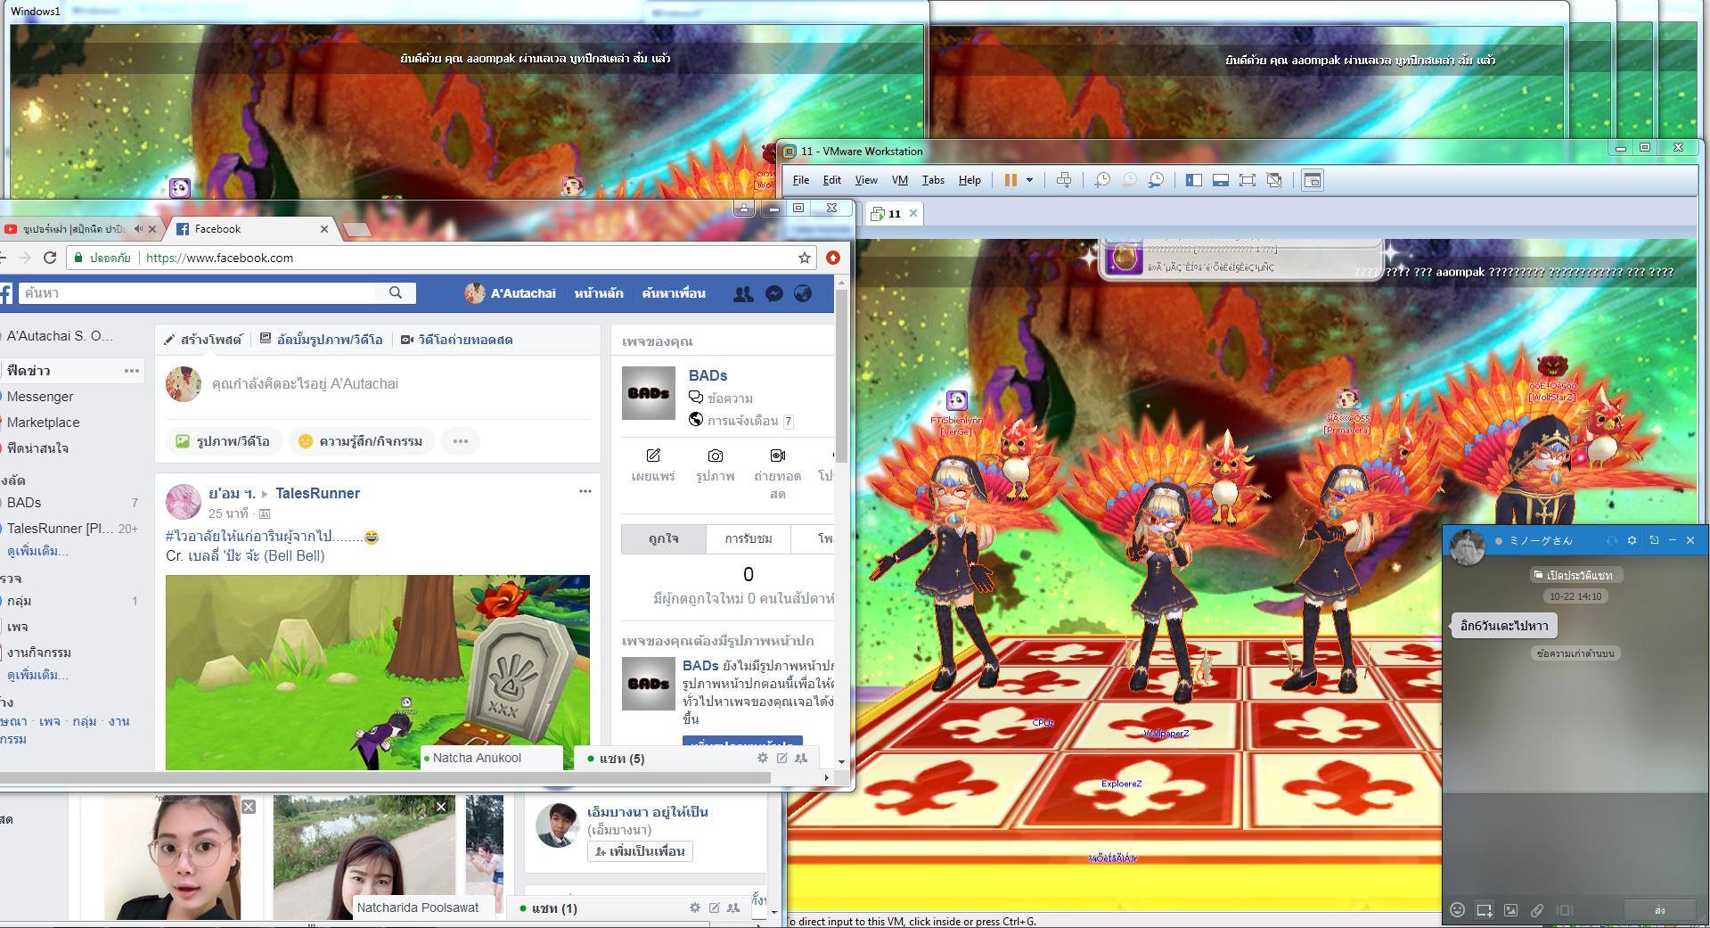
Task: Open the Tabs menu in VMware Workstation
Action: pos(933,180)
